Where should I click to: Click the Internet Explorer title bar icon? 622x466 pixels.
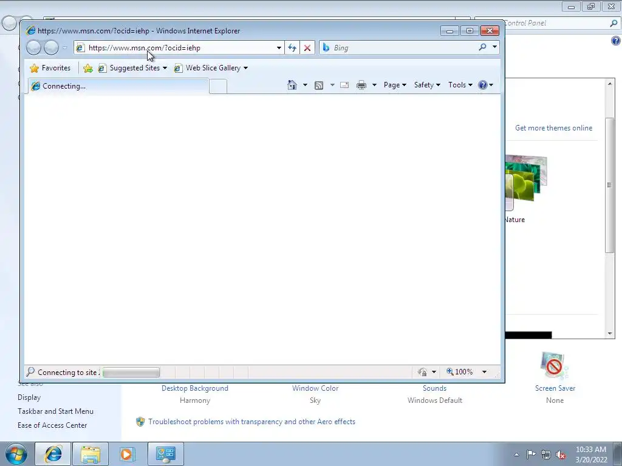30,30
